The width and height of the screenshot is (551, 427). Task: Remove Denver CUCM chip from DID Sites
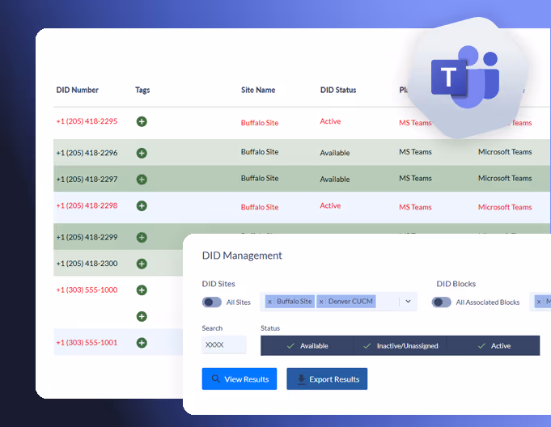(321, 302)
